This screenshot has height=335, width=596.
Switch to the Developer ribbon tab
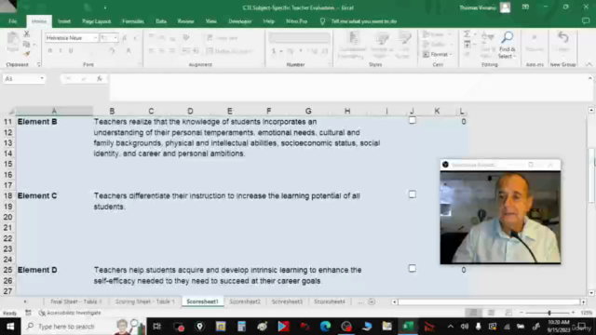(240, 21)
